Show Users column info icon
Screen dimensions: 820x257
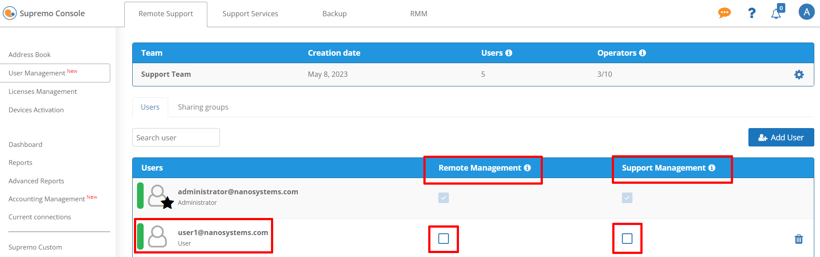point(509,53)
